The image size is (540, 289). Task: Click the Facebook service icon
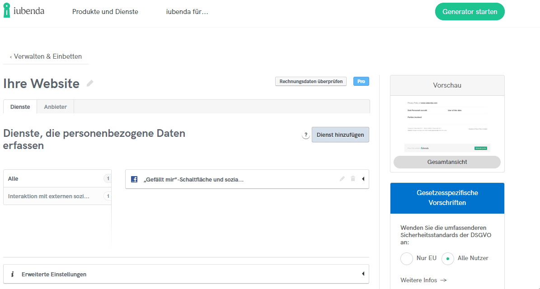(134, 179)
